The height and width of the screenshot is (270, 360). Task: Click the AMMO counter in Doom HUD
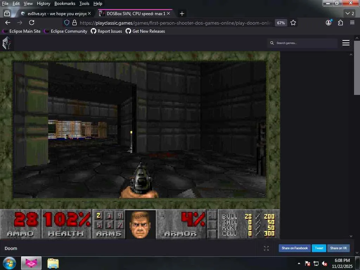point(20,224)
